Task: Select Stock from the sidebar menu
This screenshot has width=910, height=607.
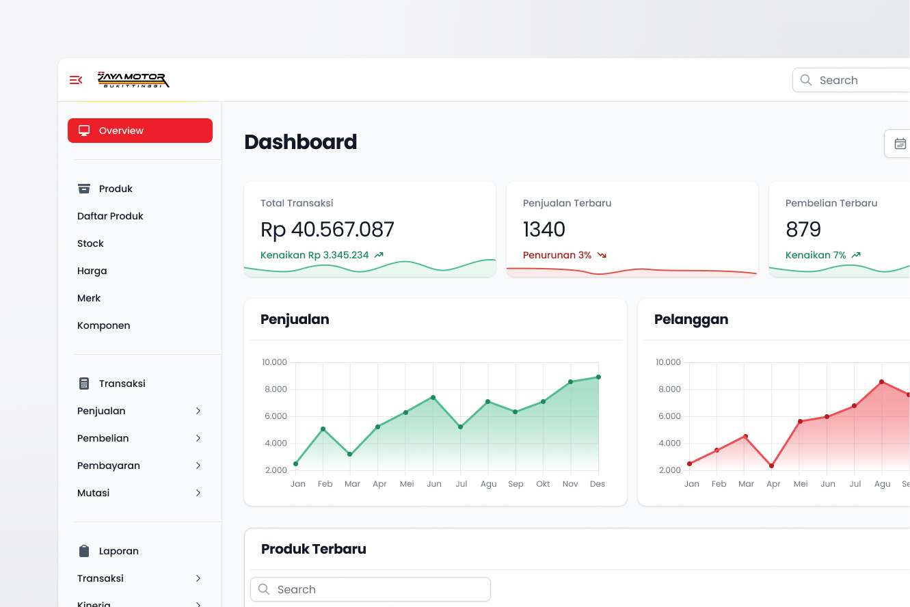Action: coord(90,243)
